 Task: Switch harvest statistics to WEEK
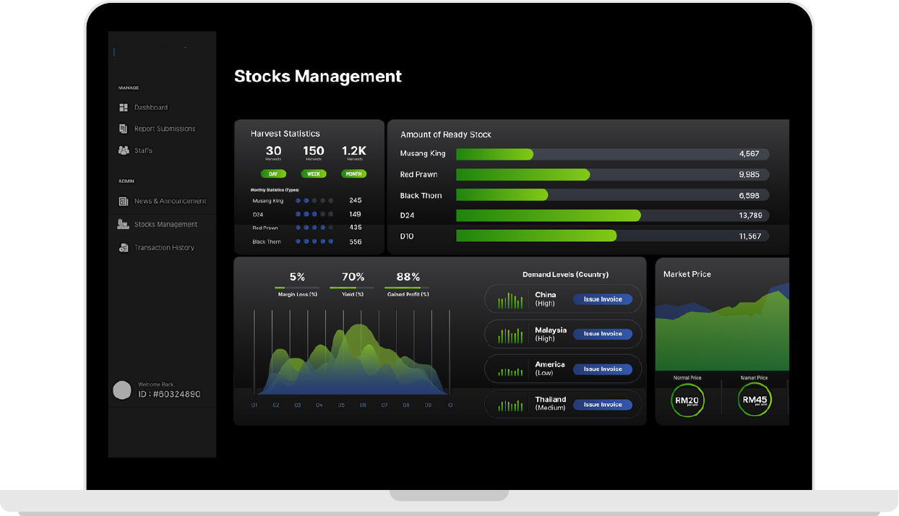[x=314, y=174]
